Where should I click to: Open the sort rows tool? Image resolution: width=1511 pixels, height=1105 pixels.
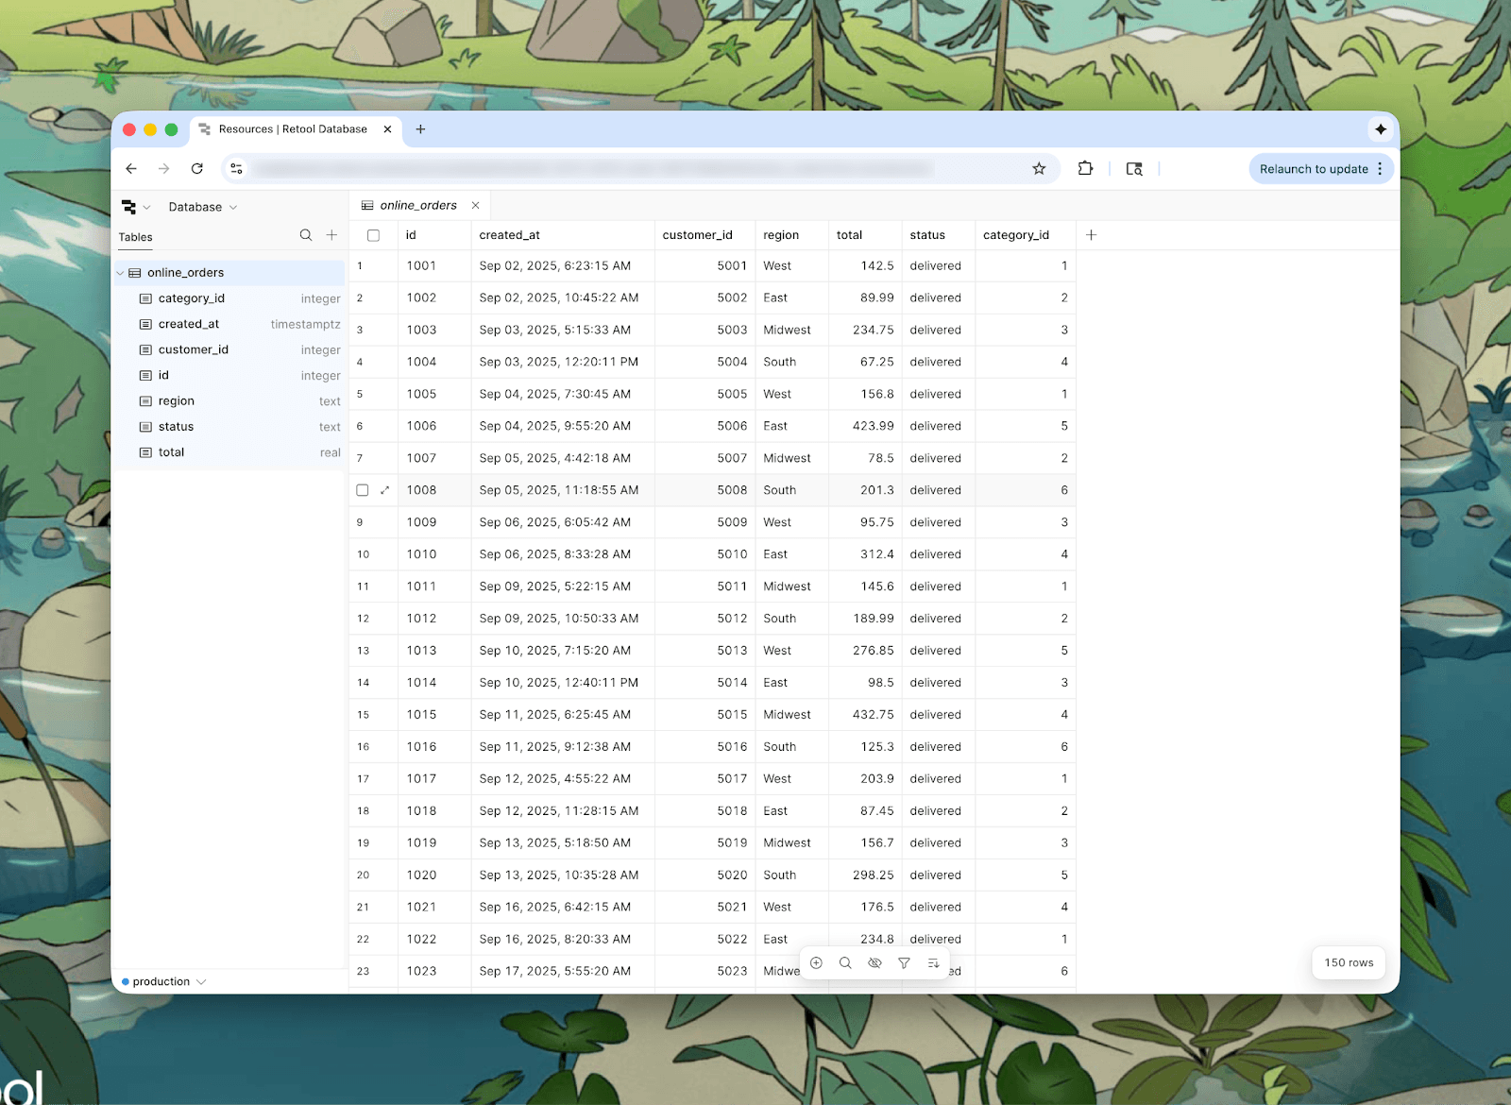click(x=933, y=962)
